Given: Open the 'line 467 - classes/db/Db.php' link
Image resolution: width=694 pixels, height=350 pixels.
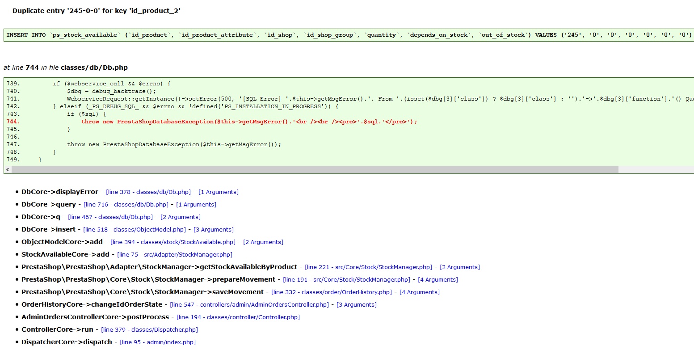Looking at the screenshot, I should (110, 217).
